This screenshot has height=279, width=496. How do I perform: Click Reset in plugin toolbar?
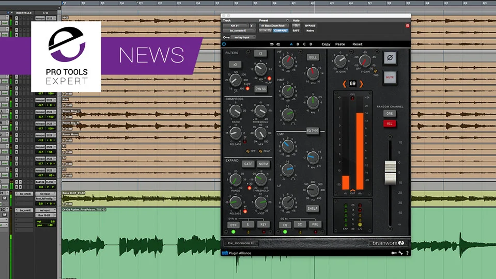click(358, 44)
